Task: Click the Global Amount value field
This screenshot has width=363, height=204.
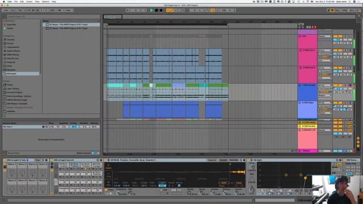Action: point(95,153)
